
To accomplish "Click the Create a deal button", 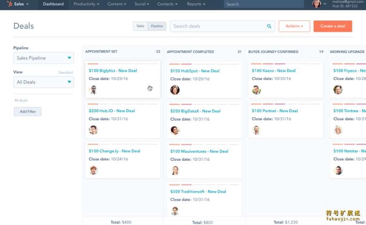I will coord(332,26).
